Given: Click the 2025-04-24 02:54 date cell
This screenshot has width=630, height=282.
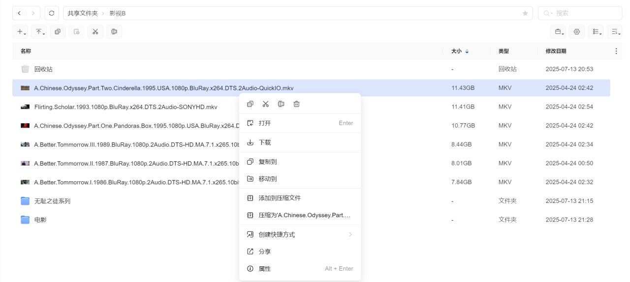Looking at the screenshot, I should (569, 107).
